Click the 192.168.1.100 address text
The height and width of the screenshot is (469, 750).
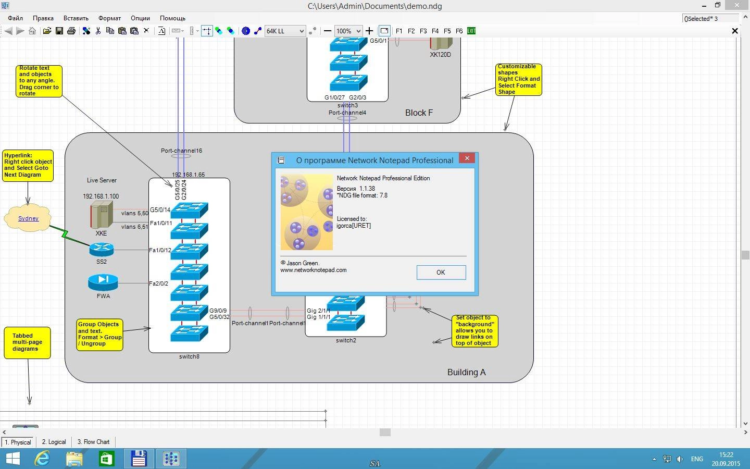coord(101,196)
